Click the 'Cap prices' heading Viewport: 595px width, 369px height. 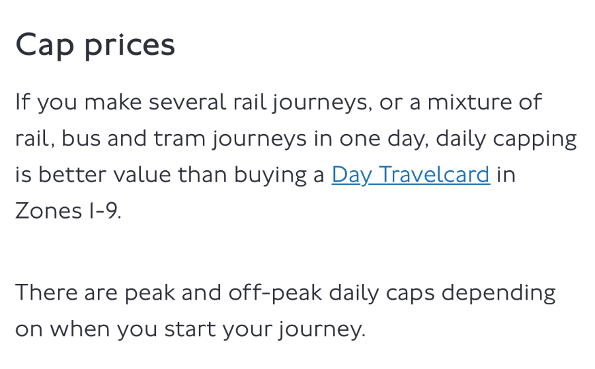(x=95, y=46)
